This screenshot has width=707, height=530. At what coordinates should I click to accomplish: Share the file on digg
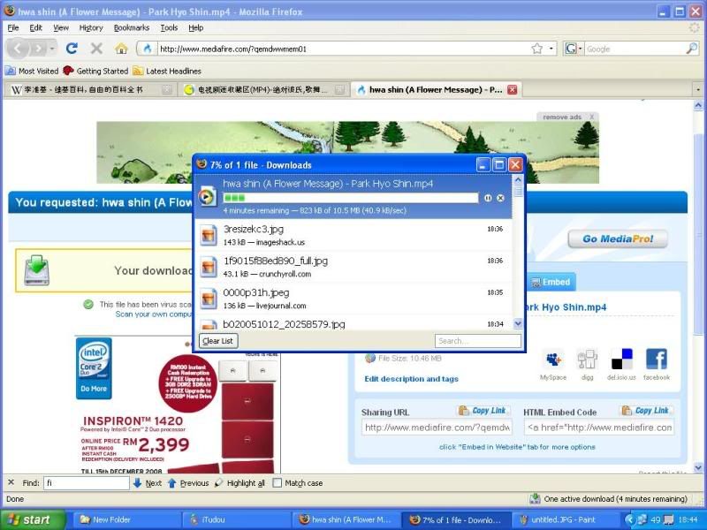click(587, 363)
